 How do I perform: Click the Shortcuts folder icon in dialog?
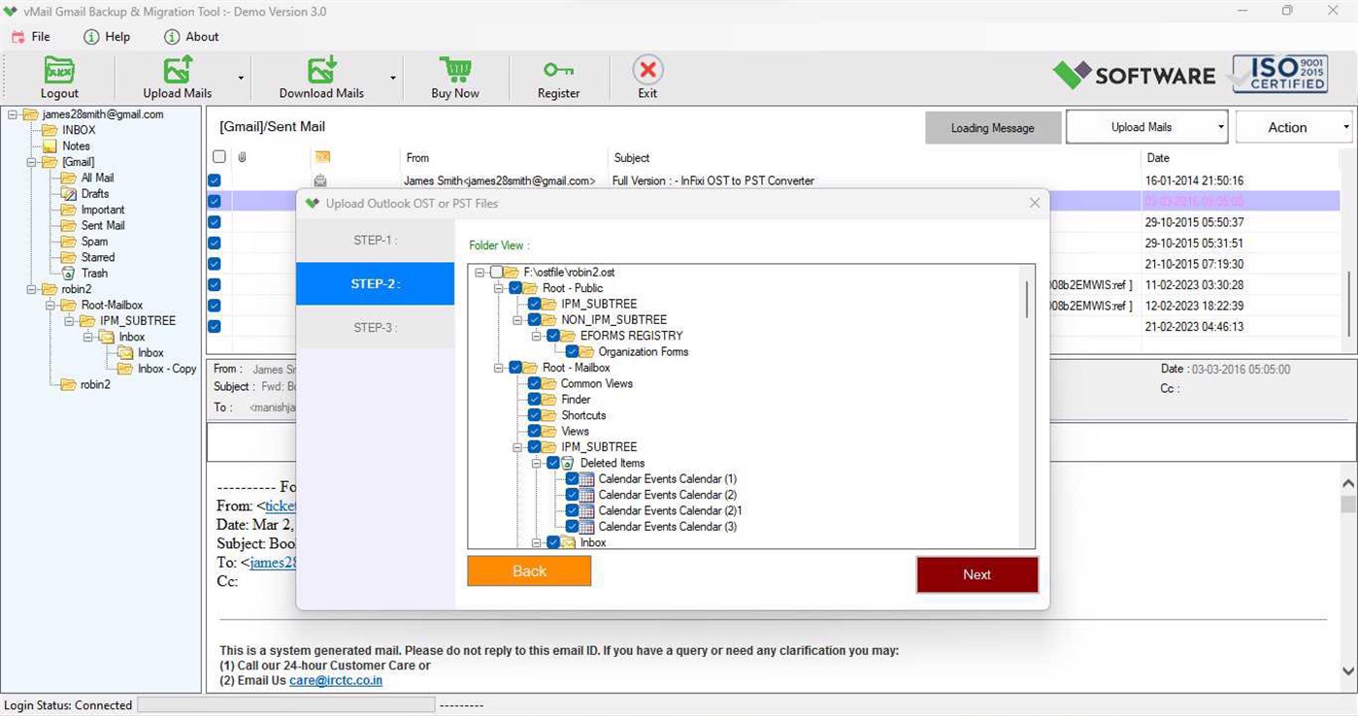[549, 415]
